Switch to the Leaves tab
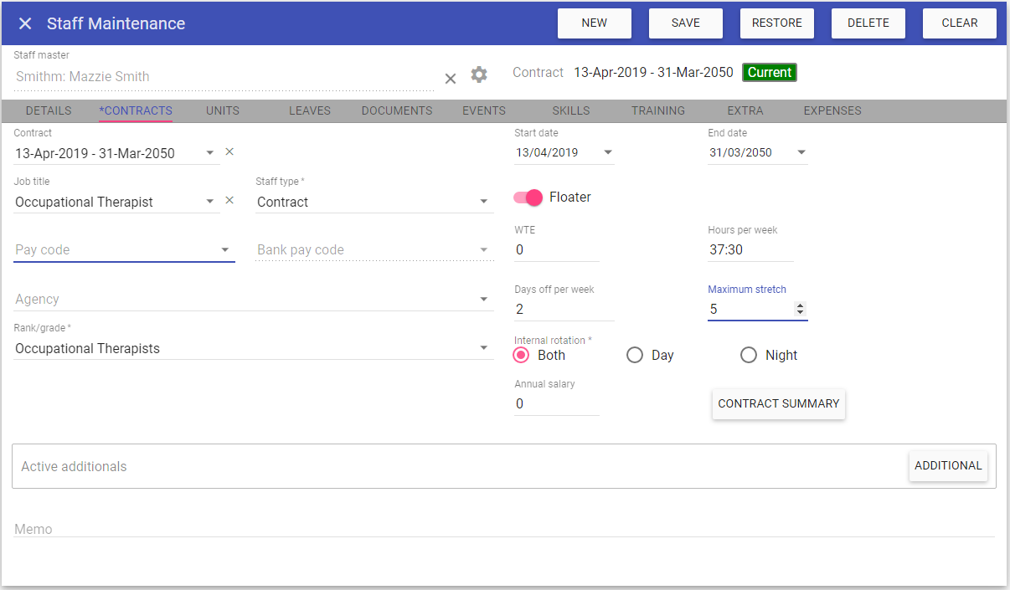This screenshot has width=1010, height=590. click(x=309, y=110)
